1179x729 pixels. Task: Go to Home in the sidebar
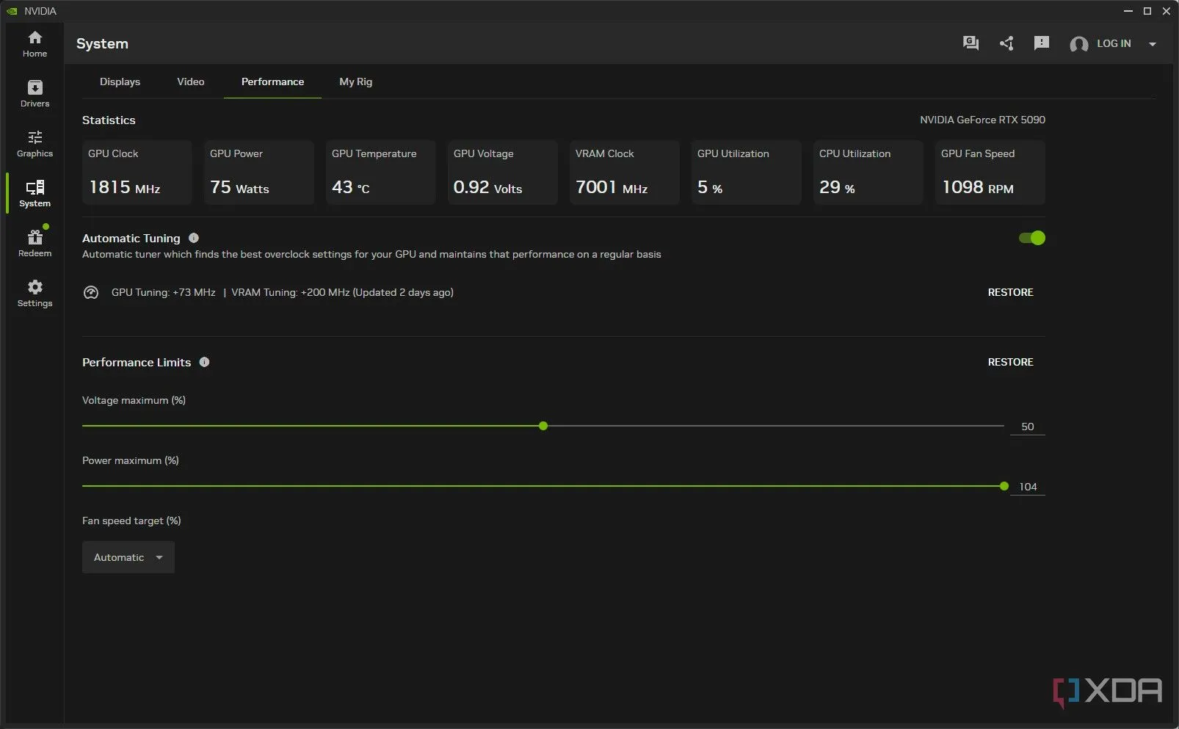click(35, 44)
